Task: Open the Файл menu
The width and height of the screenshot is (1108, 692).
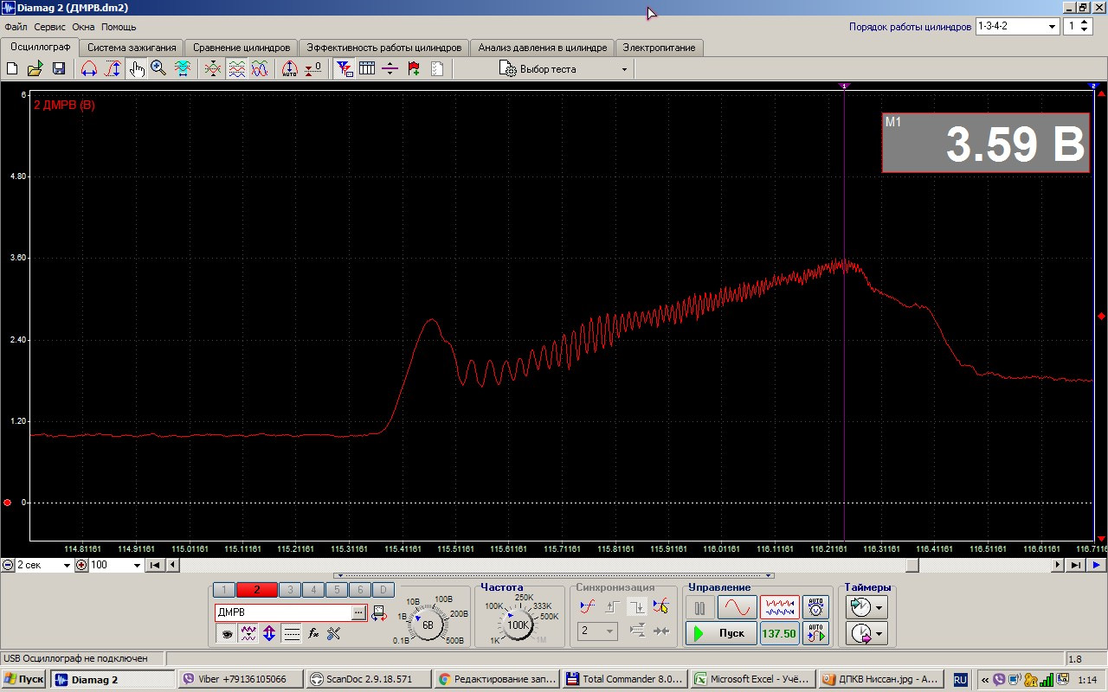Action: [x=16, y=27]
